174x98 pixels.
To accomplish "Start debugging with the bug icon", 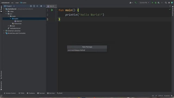I will click(156, 3).
